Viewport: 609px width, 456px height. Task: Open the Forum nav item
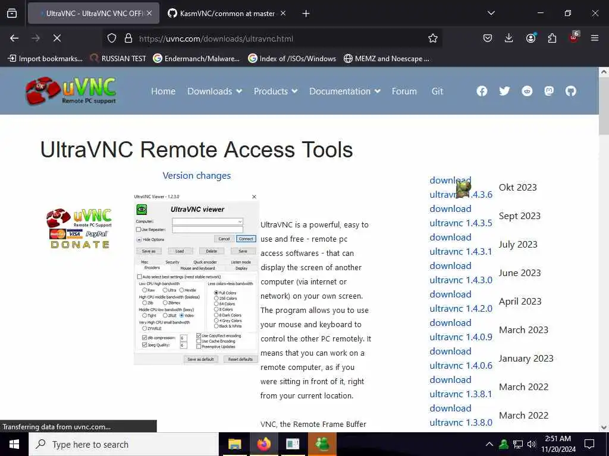click(x=404, y=91)
